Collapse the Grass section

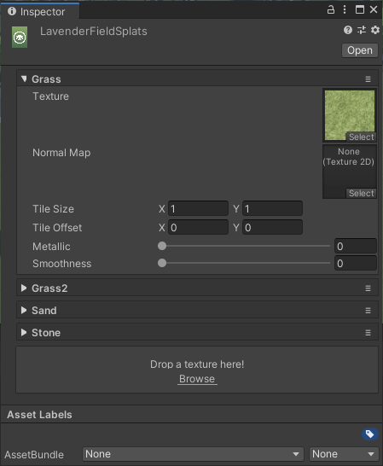click(24, 79)
